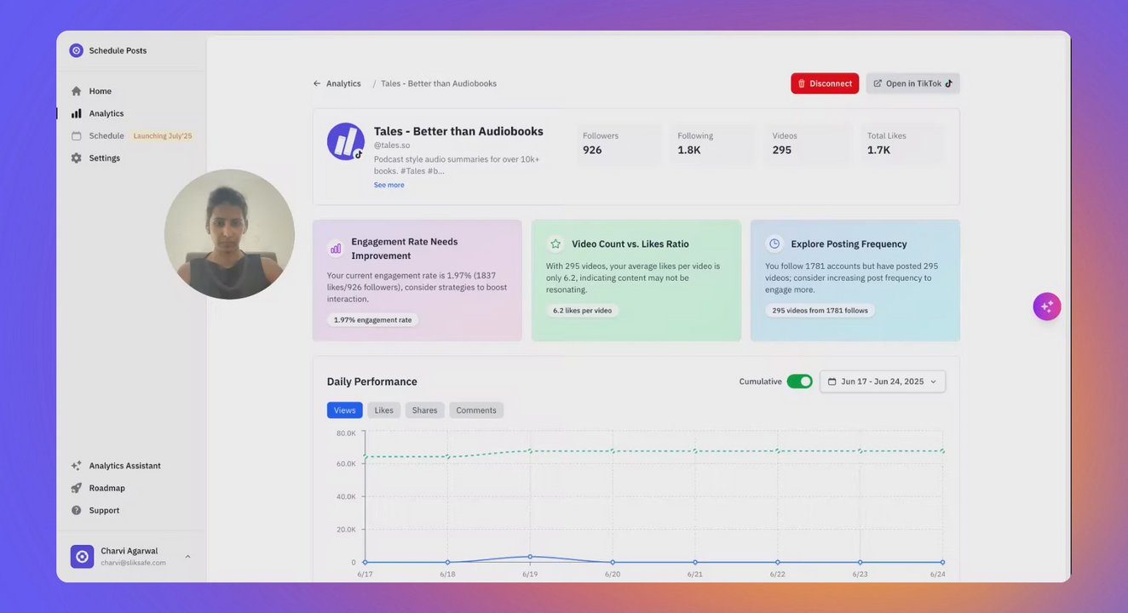Click the trash icon in Disconnect button
Viewport: 1128px width, 613px height.
tap(802, 83)
